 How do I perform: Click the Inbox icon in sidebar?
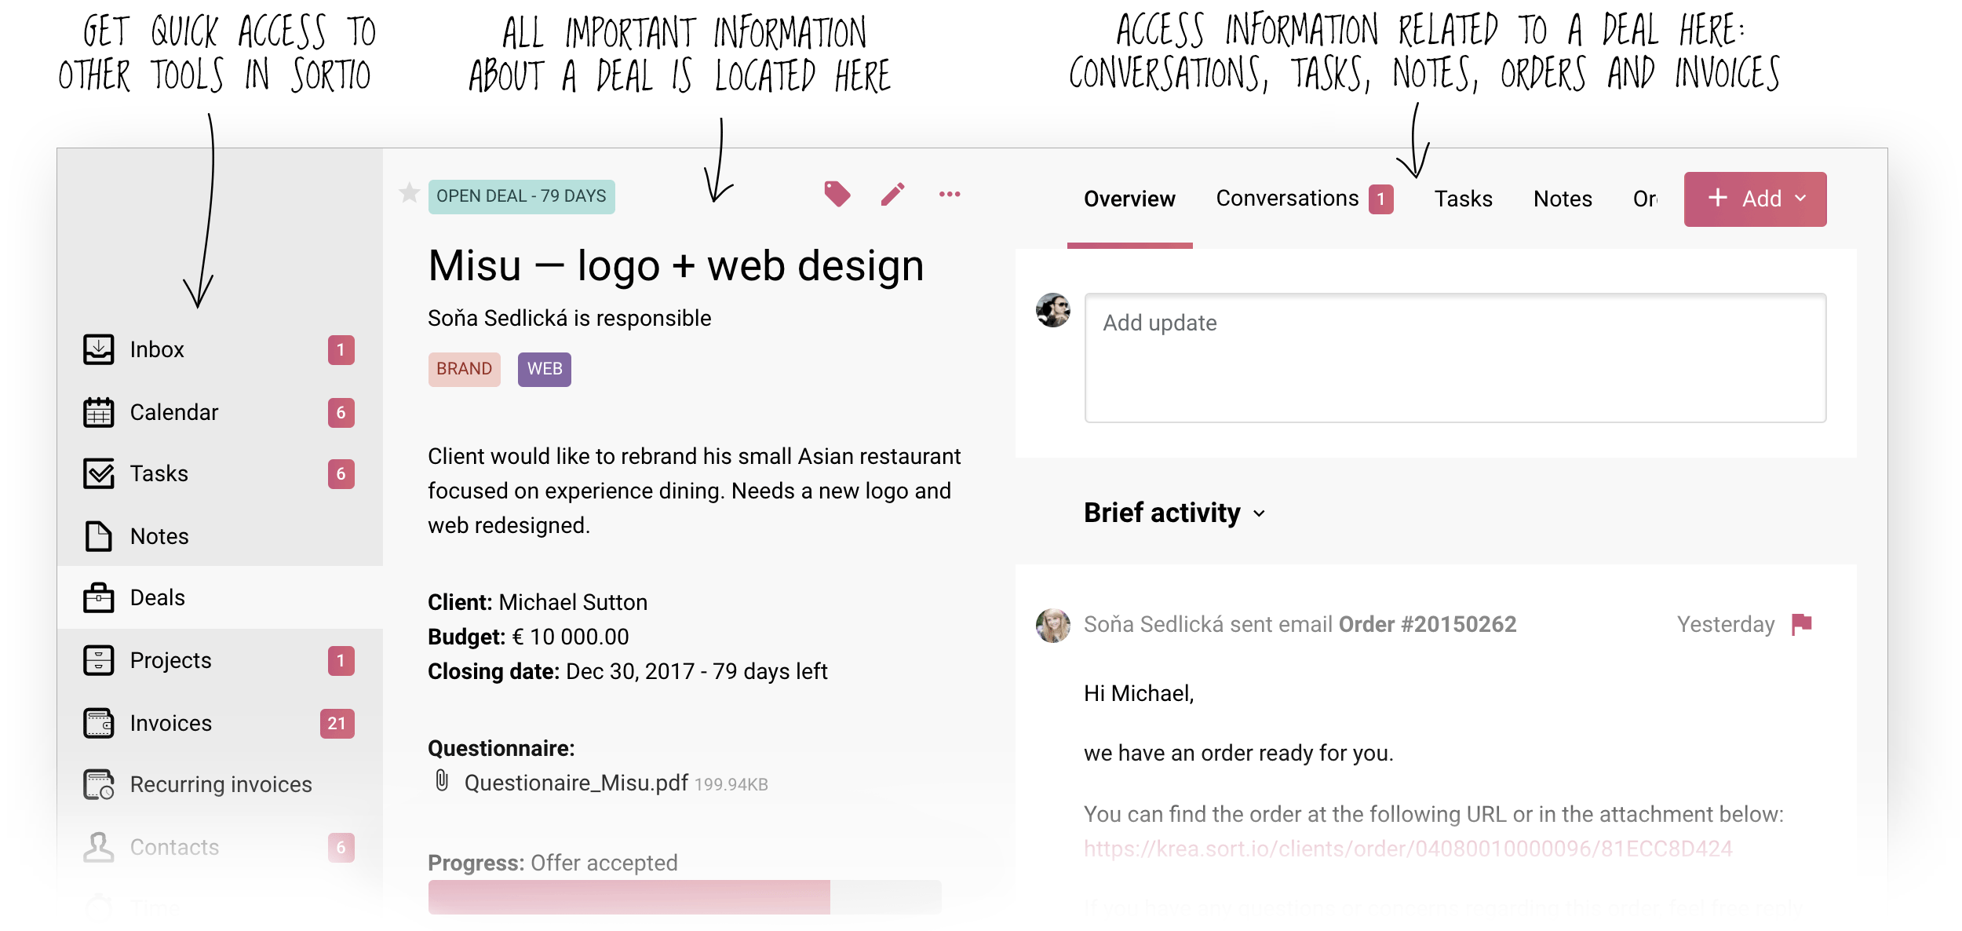[99, 349]
